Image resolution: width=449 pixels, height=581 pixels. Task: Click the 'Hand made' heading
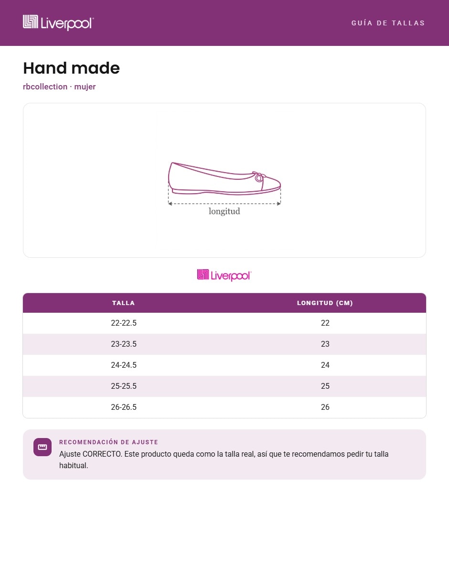[71, 68]
